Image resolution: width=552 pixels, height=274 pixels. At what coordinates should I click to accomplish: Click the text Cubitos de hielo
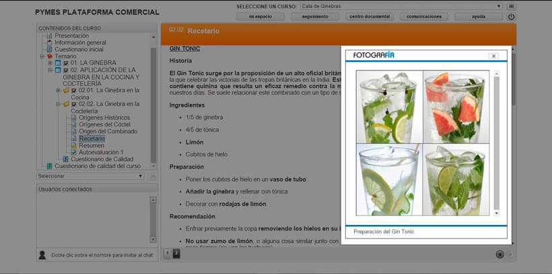(x=206, y=154)
